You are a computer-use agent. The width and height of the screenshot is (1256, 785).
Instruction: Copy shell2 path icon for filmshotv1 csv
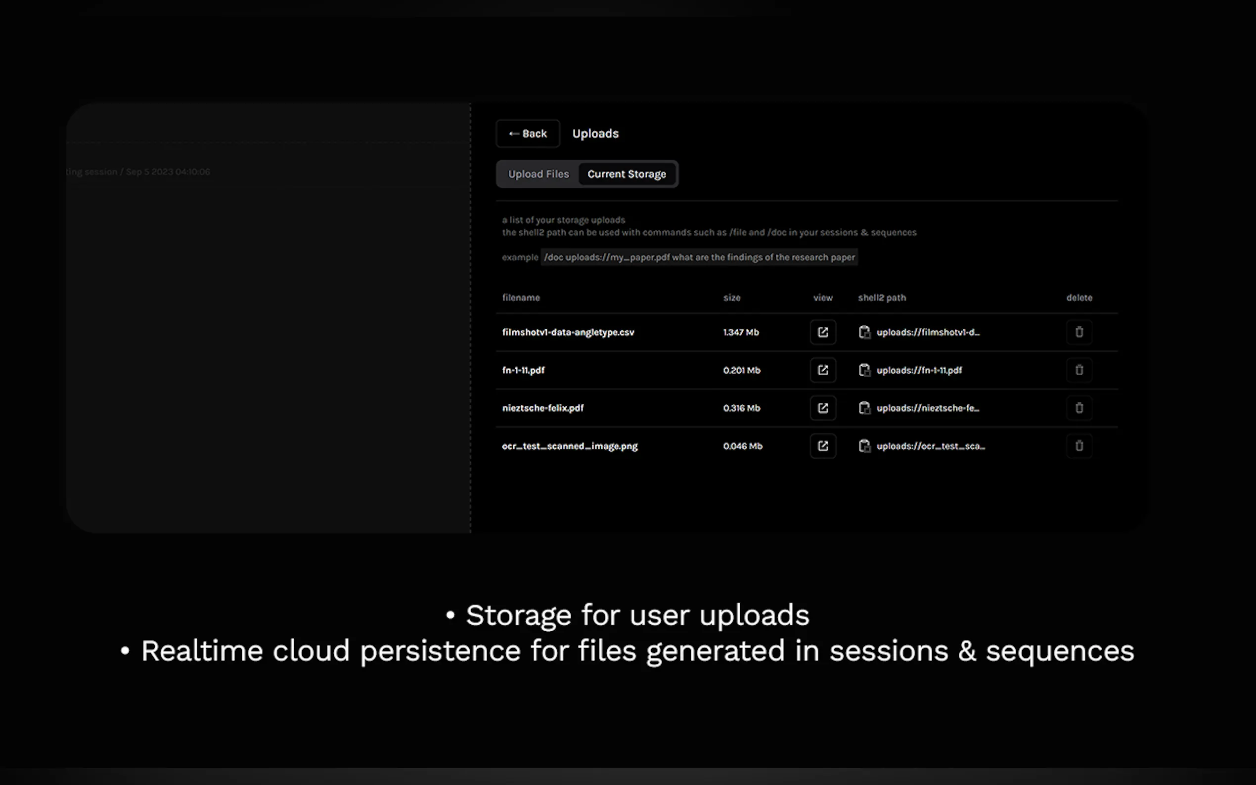[x=864, y=332]
